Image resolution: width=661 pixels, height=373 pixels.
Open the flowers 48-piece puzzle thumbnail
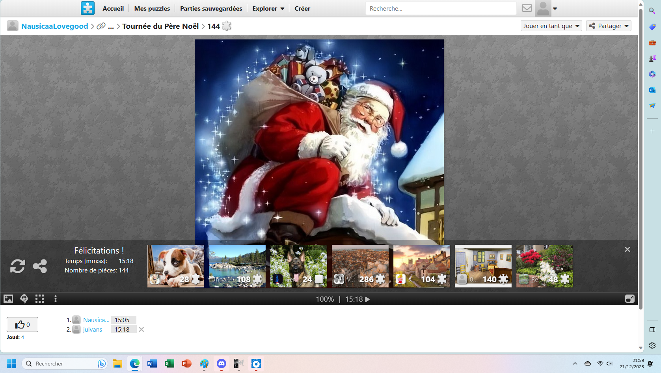point(545,266)
